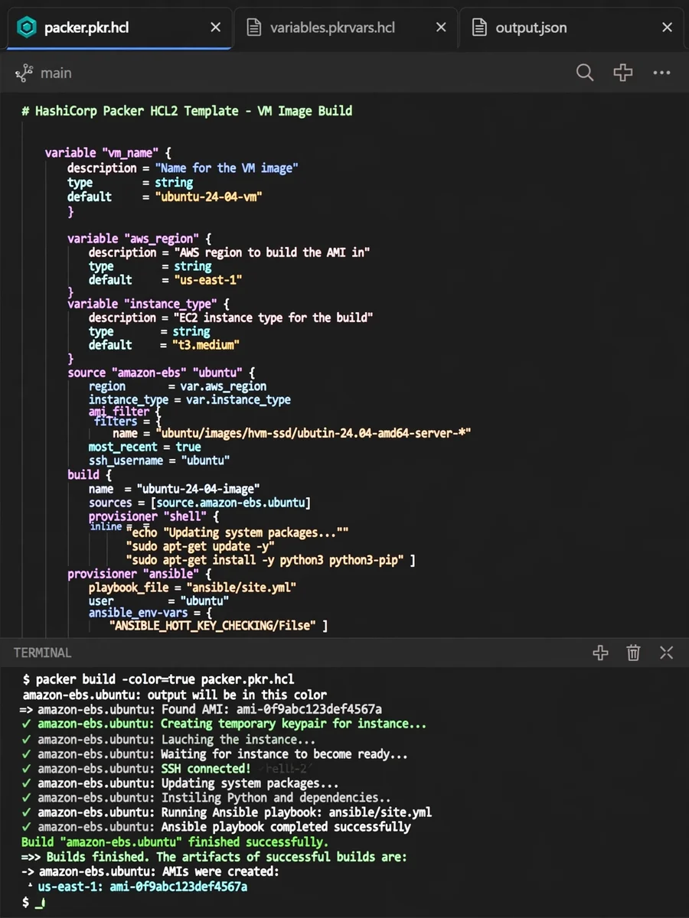Click "SSH connected!" terminal line
The height and width of the screenshot is (918, 689).
136,768
